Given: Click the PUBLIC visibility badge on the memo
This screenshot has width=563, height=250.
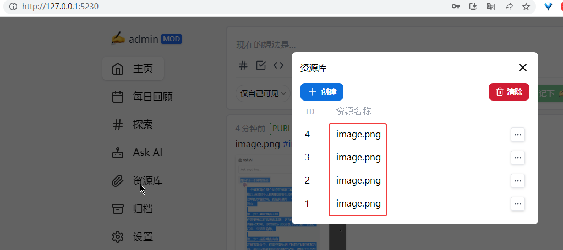Looking at the screenshot, I should pyautogui.click(x=281, y=129).
